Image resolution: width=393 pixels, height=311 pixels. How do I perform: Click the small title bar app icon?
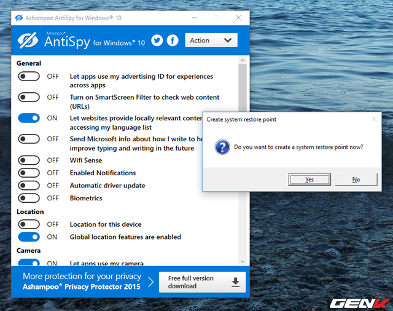point(17,18)
